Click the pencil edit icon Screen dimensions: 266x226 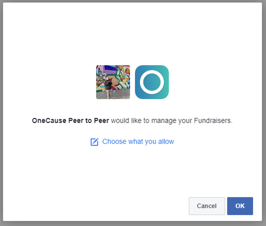[94, 142]
